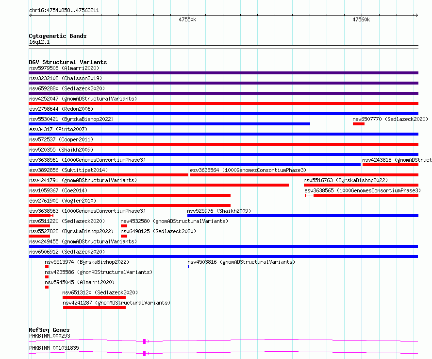
Task: Click the ruler's left end arrow
Action: (31, 16)
